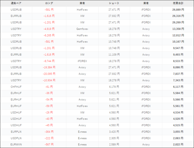This screenshot has height=148, width=194.
Task: Click the -9,744 円 long value
Action: point(49,61)
